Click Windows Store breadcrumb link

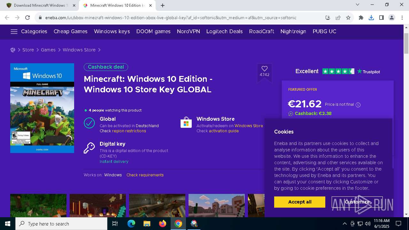(79, 50)
